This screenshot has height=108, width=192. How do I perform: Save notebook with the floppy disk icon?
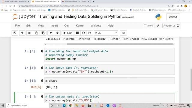pyautogui.click(x=15, y=33)
